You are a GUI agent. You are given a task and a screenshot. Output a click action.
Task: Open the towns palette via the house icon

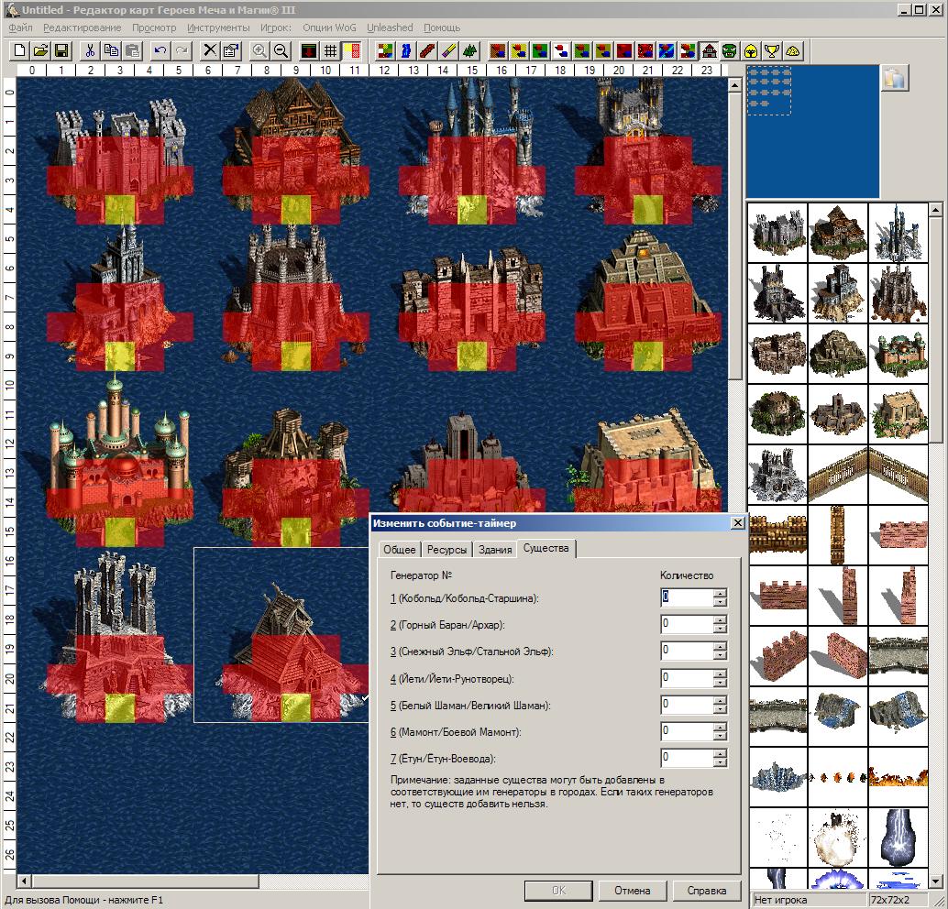[710, 50]
